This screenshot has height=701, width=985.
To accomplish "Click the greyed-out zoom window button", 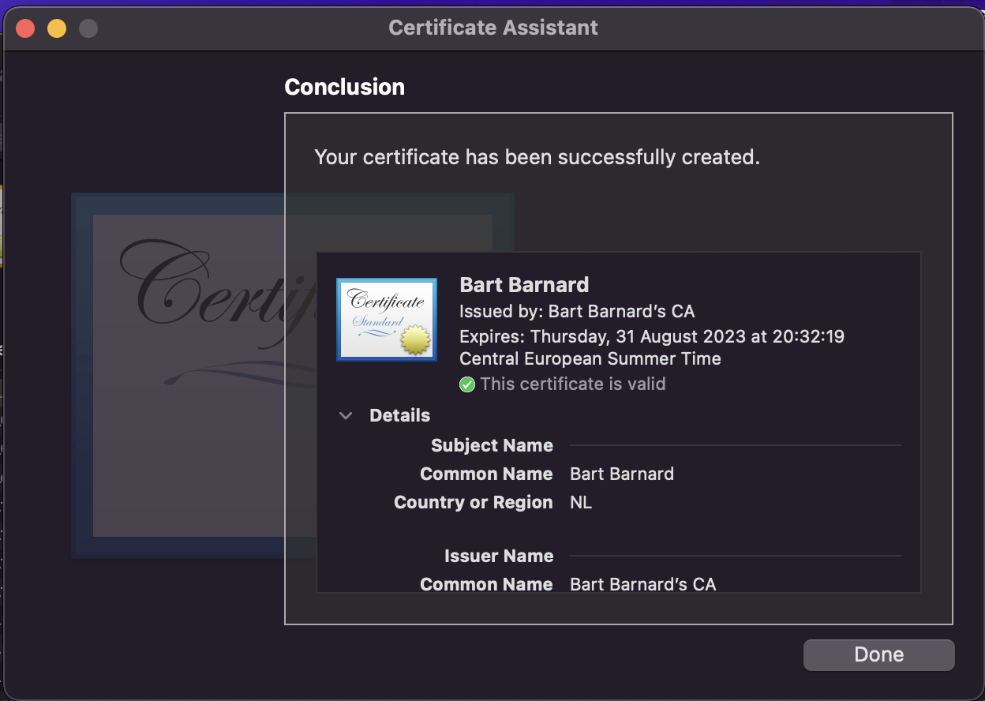I will click(88, 28).
